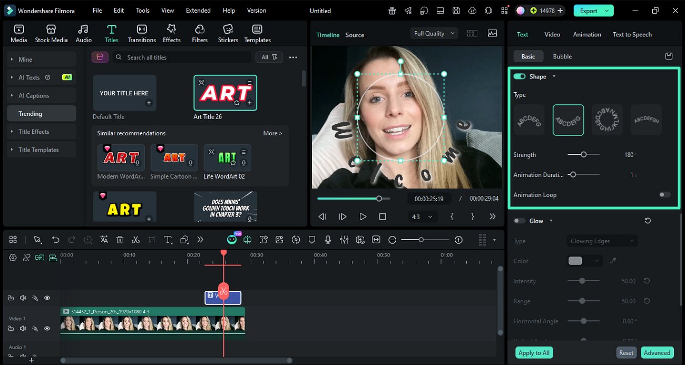Select the arch-up shape type
Image resolution: width=685 pixels, height=365 pixels.
[x=529, y=120]
